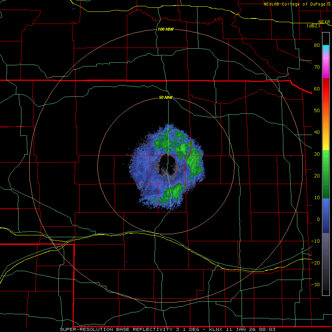This screenshot has height=332, width=332.
Task: Click the NEXR label in the corner
Action: click(x=324, y=22)
